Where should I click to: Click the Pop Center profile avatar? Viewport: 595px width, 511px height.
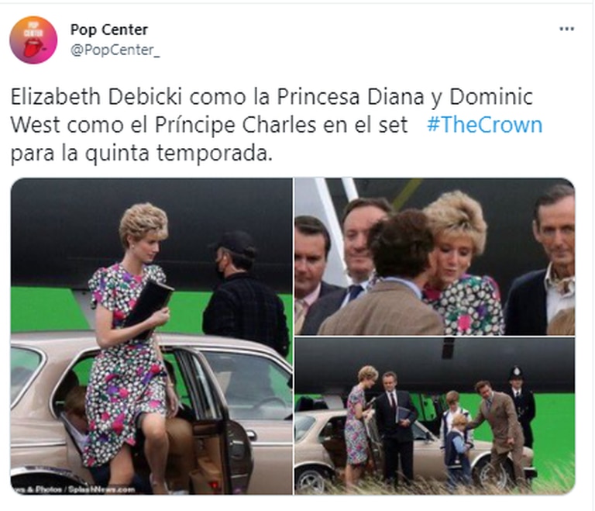coord(33,40)
